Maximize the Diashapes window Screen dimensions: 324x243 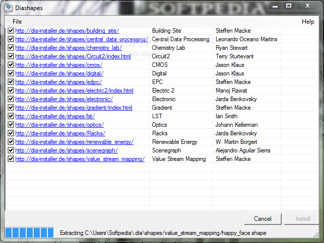(289, 6)
